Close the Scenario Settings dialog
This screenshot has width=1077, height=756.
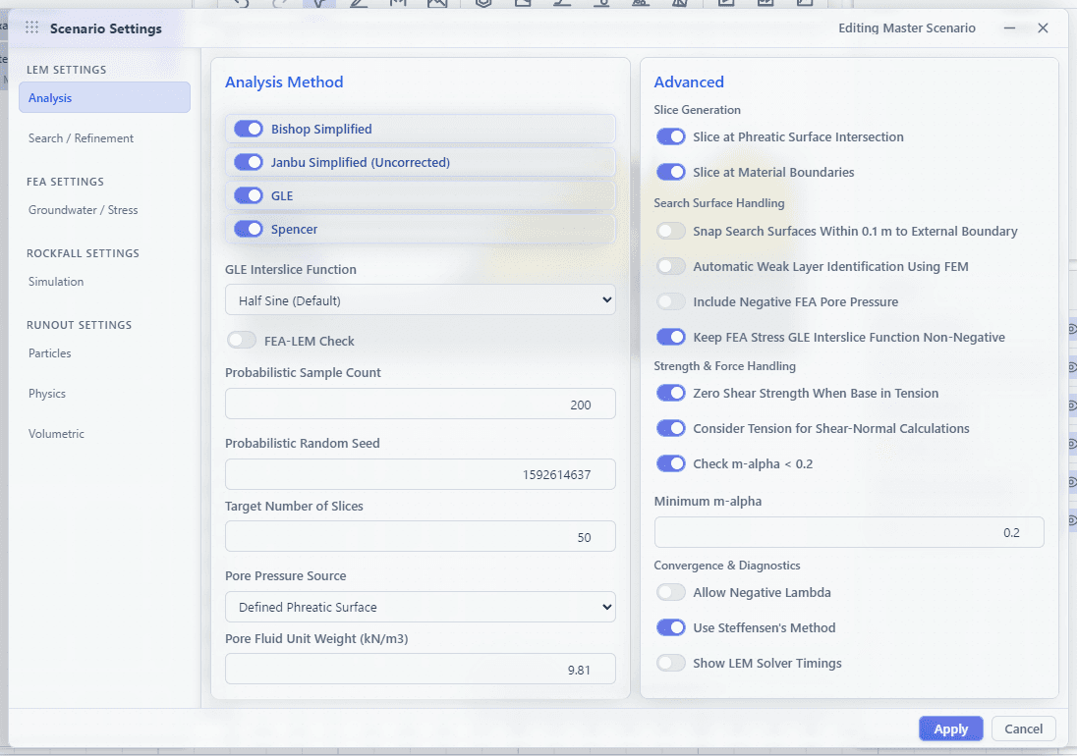[1043, 28]
